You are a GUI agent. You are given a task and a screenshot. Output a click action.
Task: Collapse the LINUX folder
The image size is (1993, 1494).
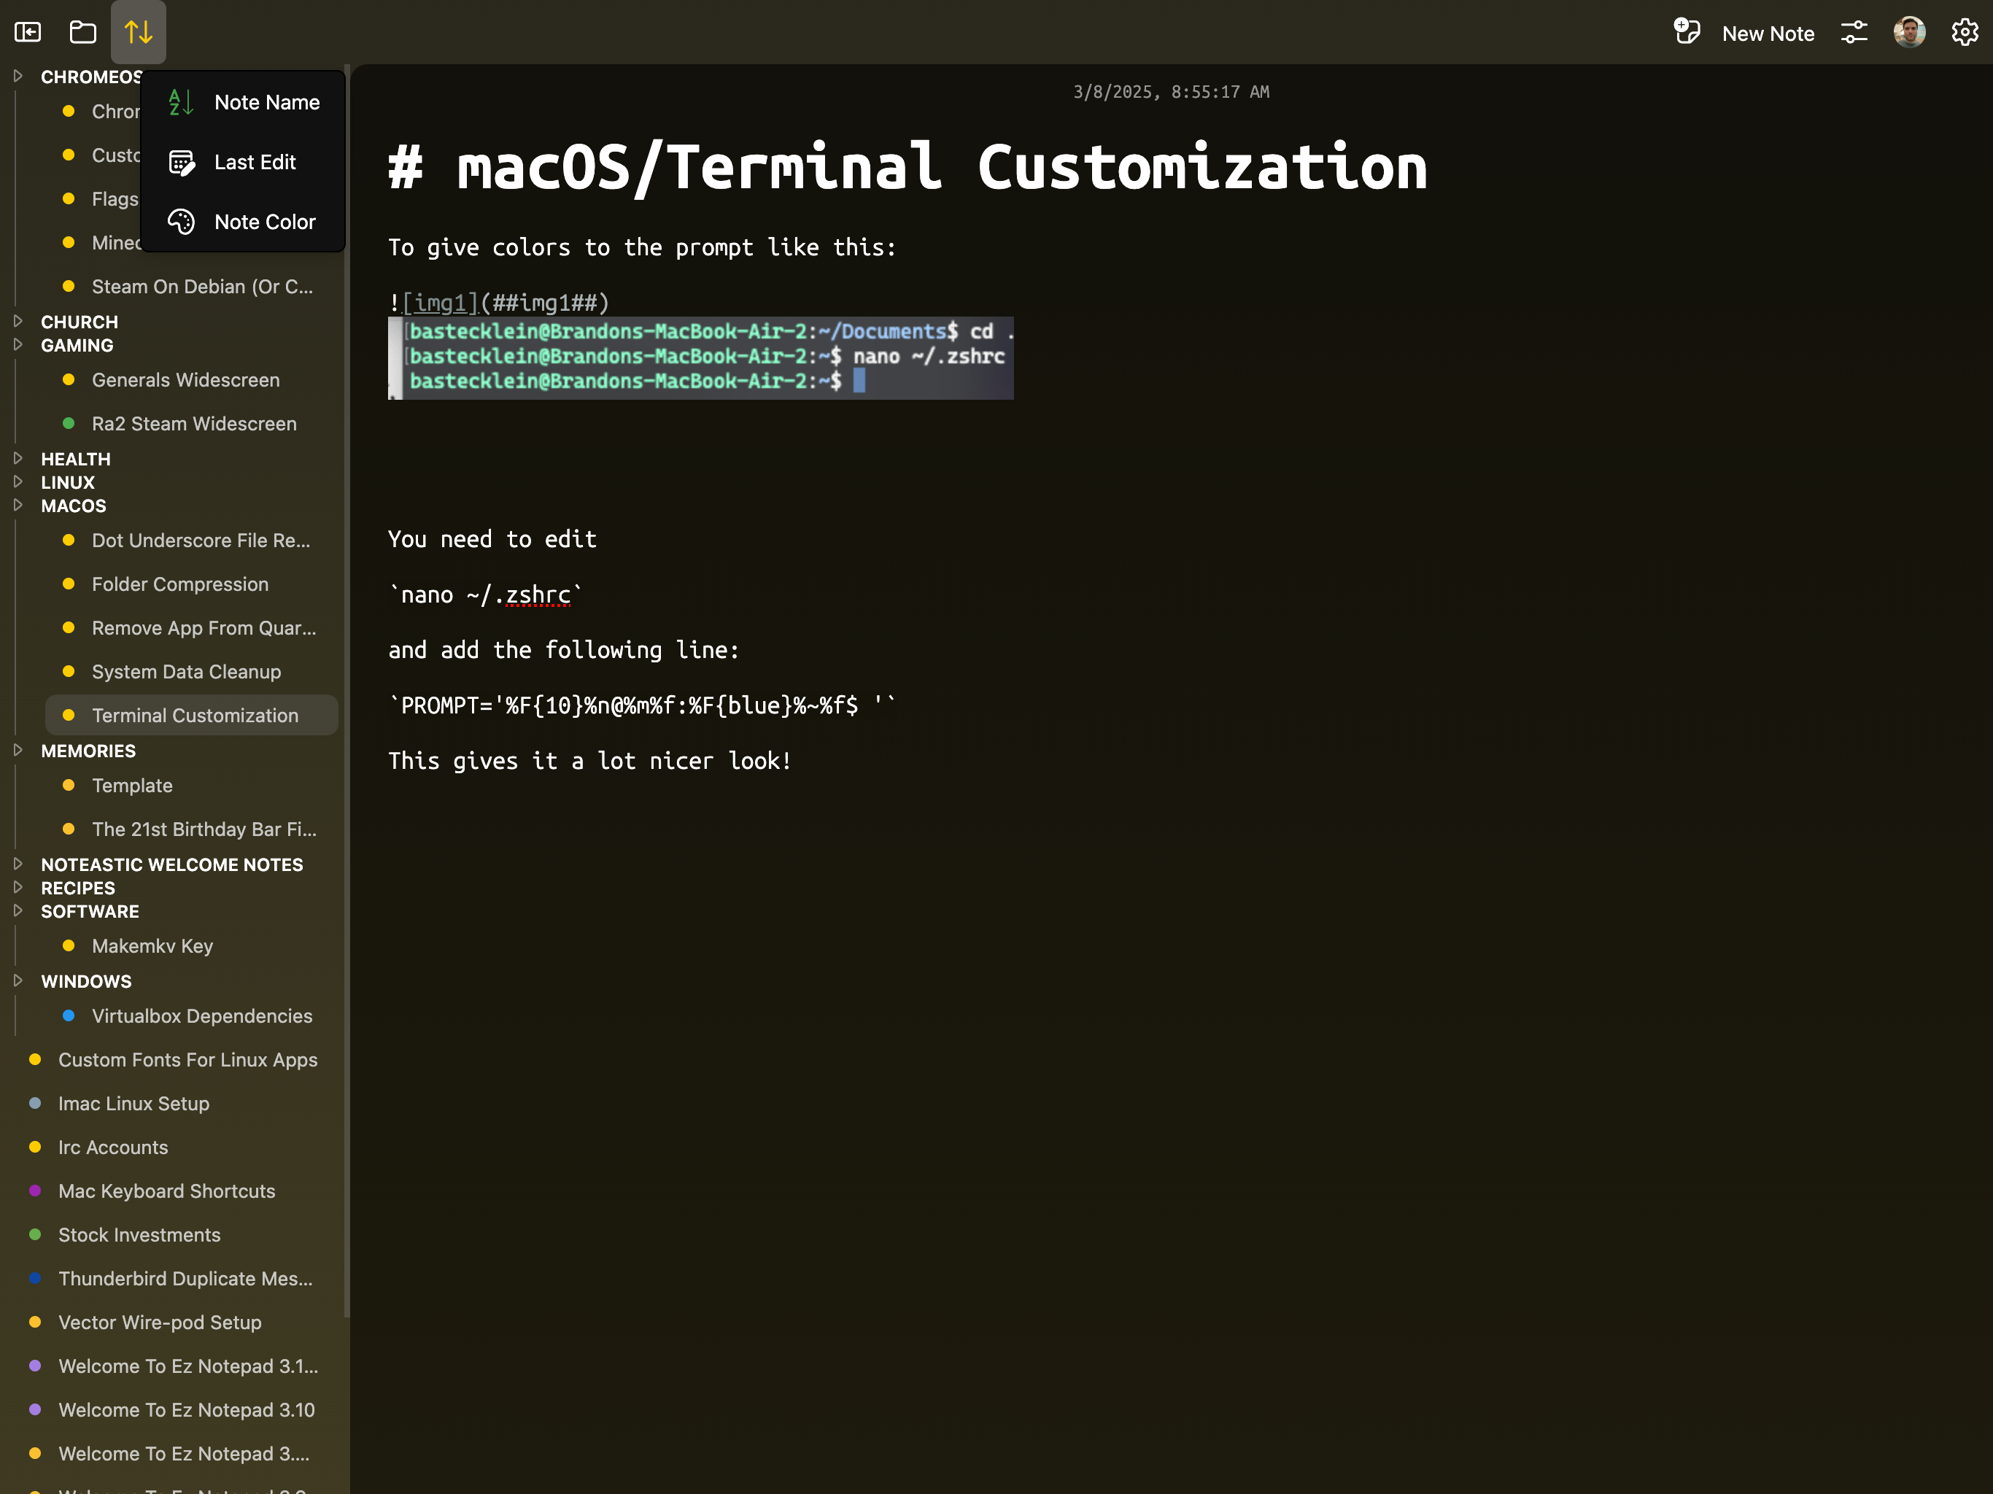17,481
